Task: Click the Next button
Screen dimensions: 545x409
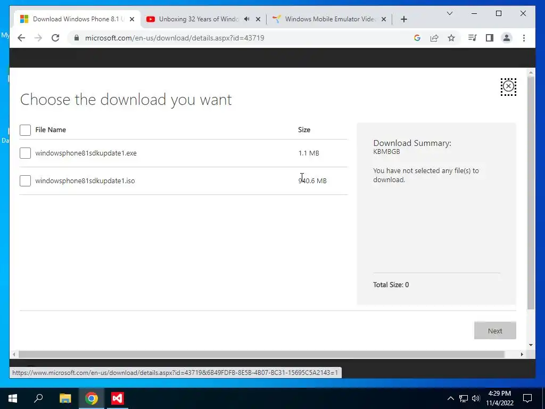Action: point(495,330)
